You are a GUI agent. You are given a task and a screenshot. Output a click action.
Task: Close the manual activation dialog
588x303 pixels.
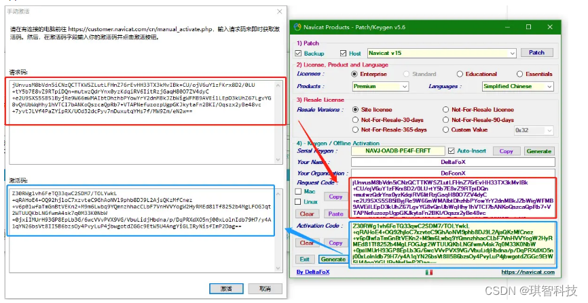(279, 12)
